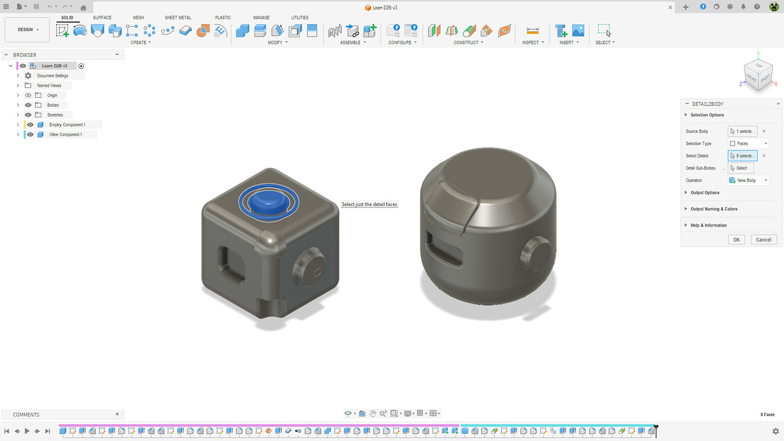Expand the Other Component:1 node
The image size is (784, 441).
[18, 135]
